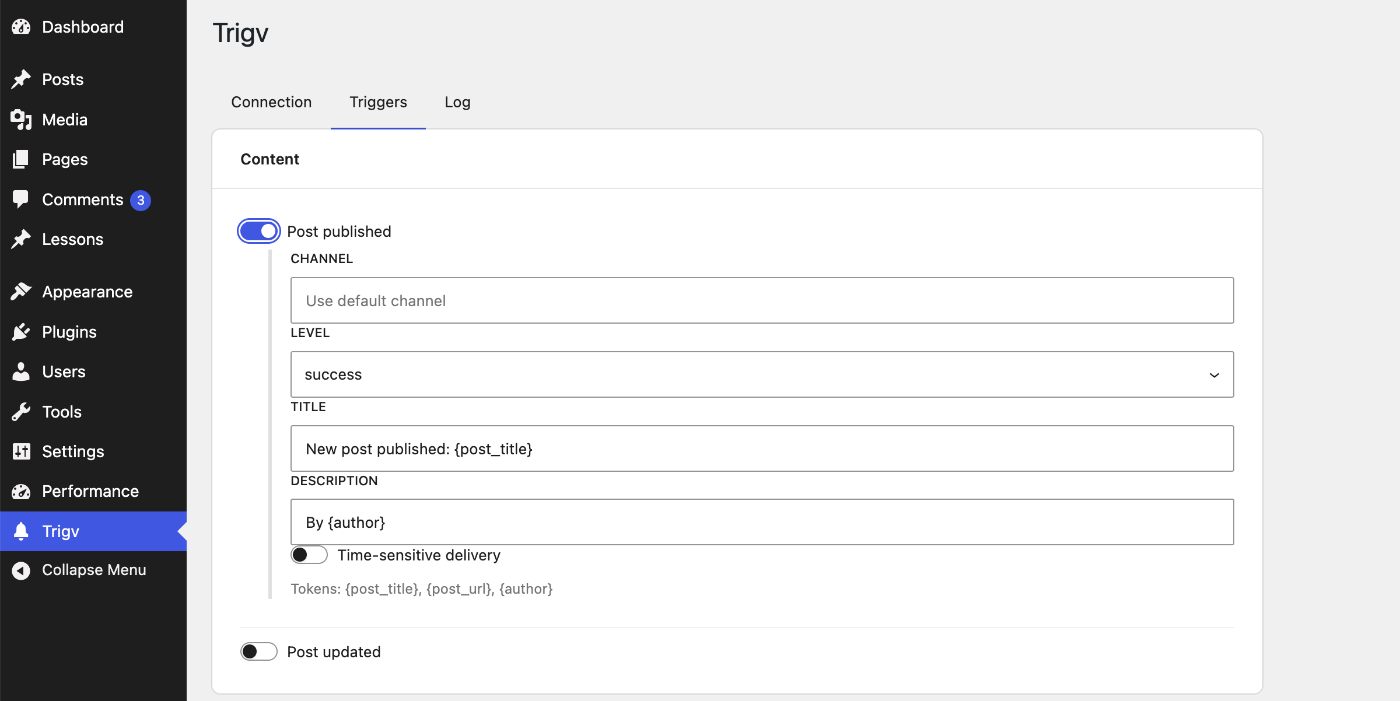
Task: Open the Dashboard gauge icon
Action: [21, 27]
